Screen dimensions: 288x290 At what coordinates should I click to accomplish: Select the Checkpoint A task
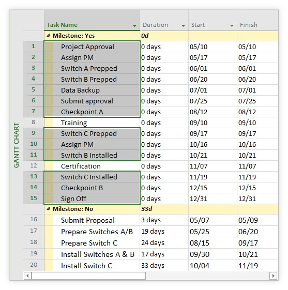(x=92, y=112)
